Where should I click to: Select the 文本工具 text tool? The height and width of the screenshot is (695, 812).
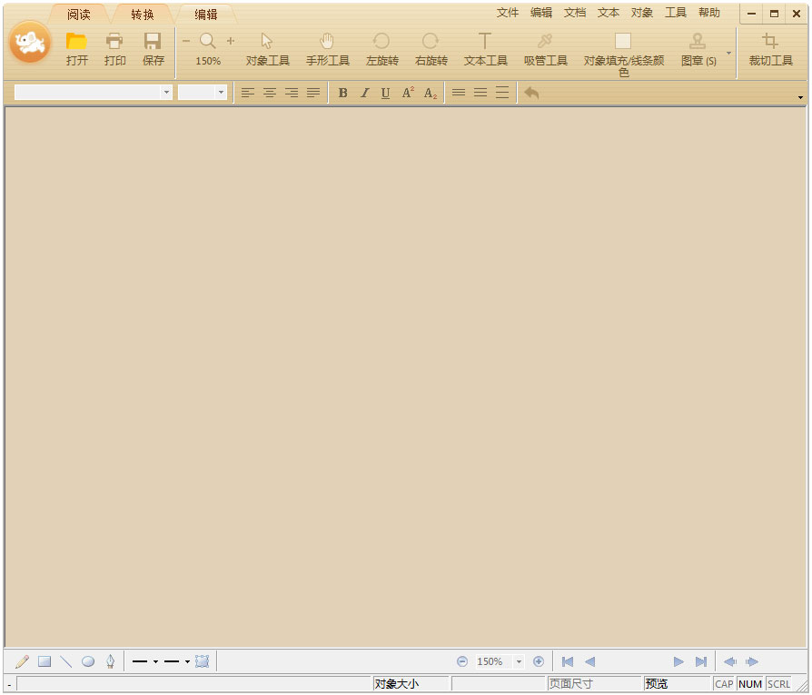[x=485, y=42]
